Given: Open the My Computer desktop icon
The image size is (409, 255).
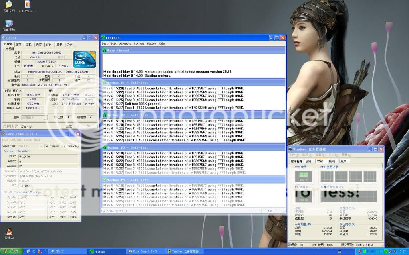Looking at the screenshot, I should point(9,23).
